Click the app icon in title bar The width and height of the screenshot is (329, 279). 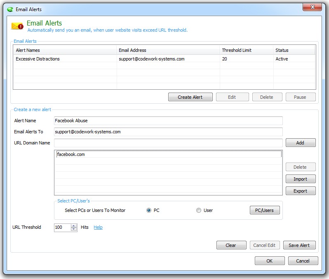pos(10,9)
